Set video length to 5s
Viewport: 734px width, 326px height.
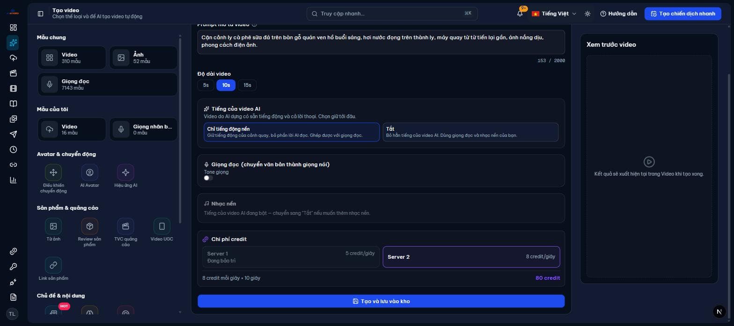[x=206, y=85]
